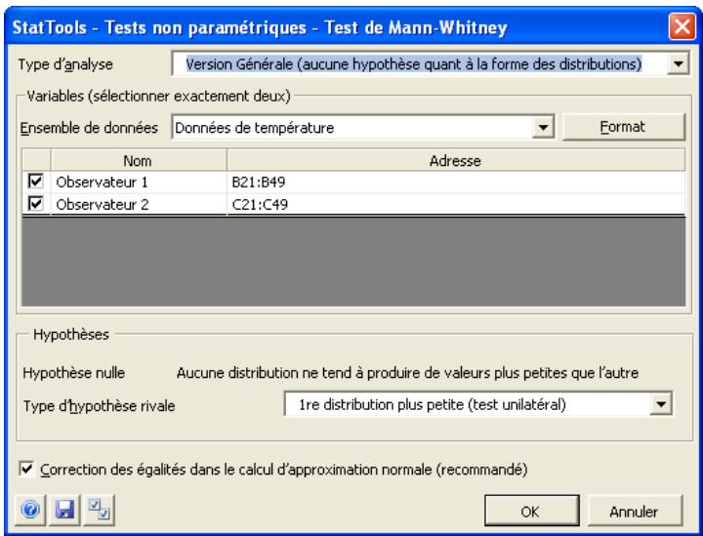Open the Ensemble de données dropdown arrow
This screenshot has width=703, height=536.
pos(543,127)
